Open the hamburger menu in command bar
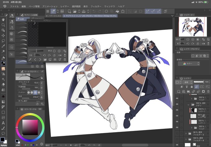This screenshot has width=211, height=147. coord(48,11)
